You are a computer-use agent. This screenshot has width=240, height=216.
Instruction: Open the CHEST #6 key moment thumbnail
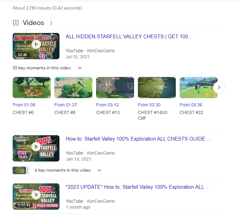point(32,87)
